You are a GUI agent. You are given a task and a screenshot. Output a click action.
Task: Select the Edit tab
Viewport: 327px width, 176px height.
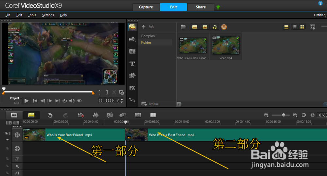click(x=173, y=7)
